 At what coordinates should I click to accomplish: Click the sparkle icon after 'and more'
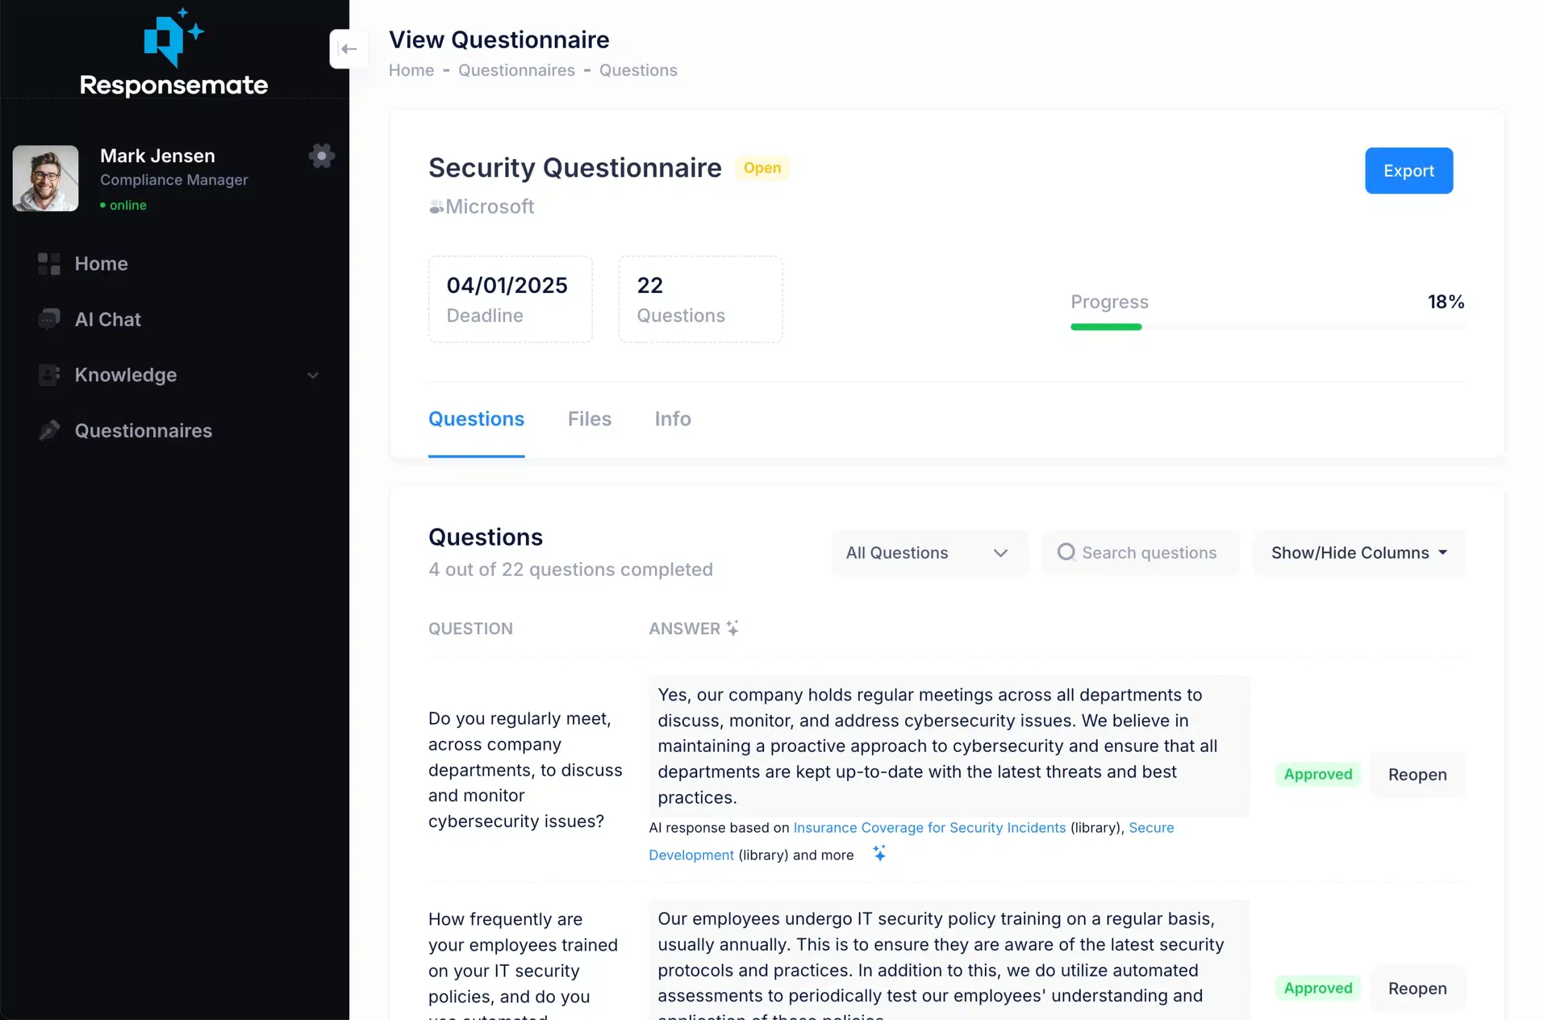point(879,854)
